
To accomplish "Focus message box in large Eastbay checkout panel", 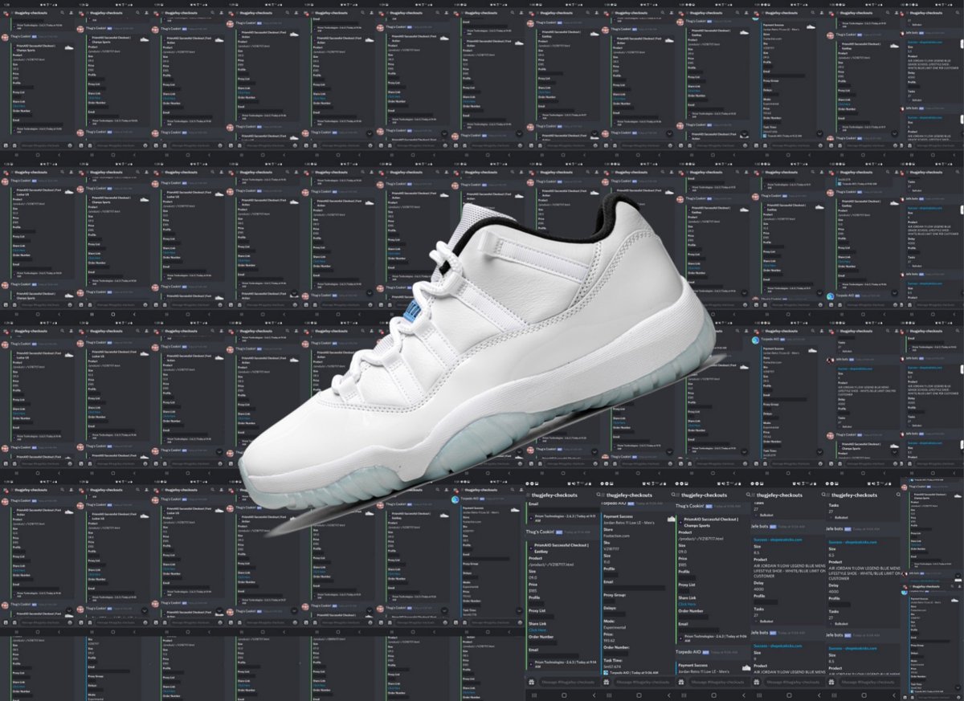I will click(569, 682).
